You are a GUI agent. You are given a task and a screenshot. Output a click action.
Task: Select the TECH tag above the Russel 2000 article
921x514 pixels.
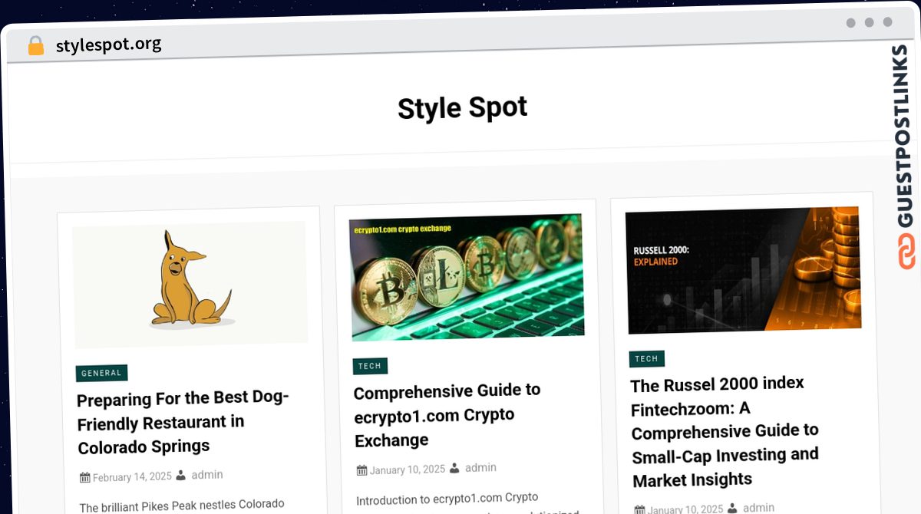point(646,358)
